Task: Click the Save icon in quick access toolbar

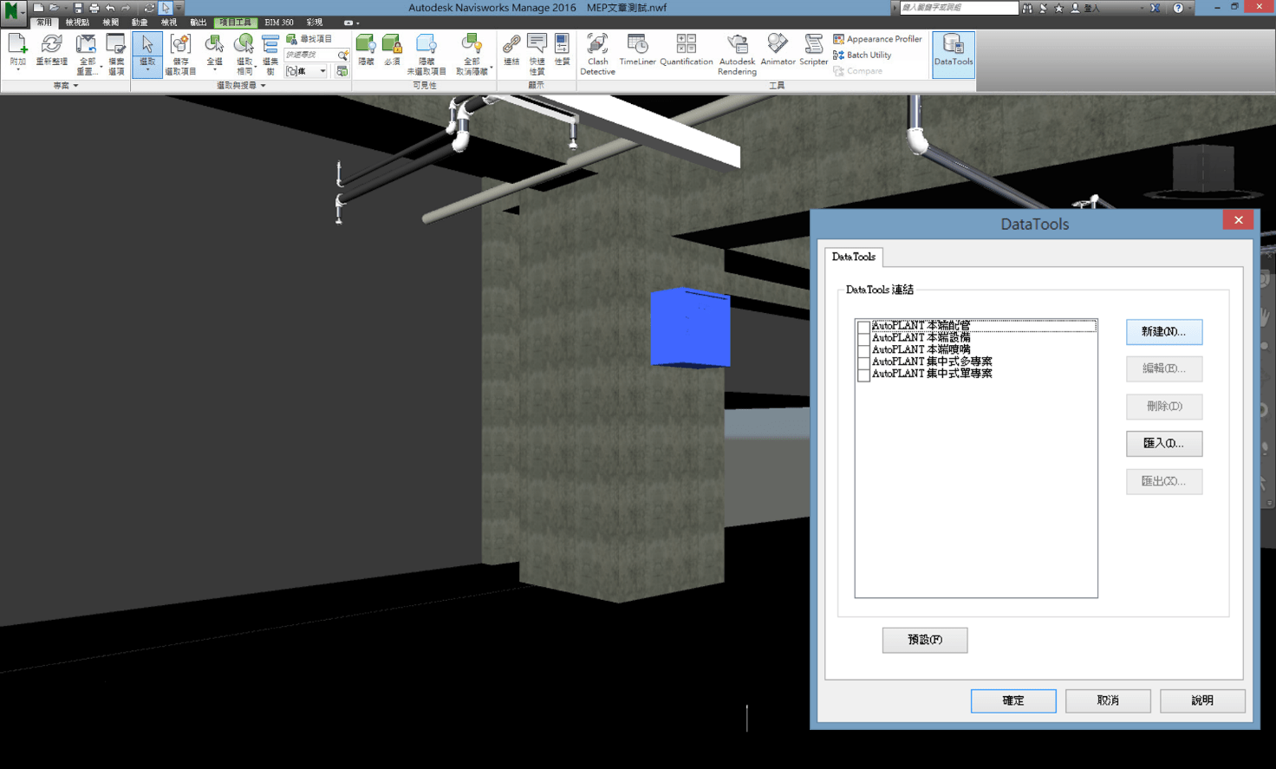Action: point(78,8)
